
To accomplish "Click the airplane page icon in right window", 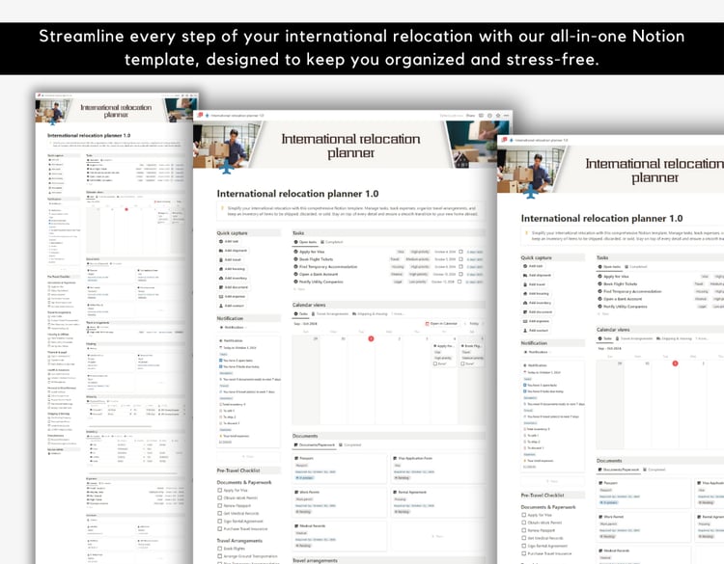I will pyautogui.click(x=531, y=193).
